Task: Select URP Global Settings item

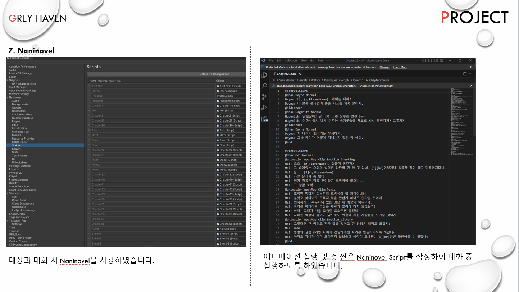Action: (24, 84)
